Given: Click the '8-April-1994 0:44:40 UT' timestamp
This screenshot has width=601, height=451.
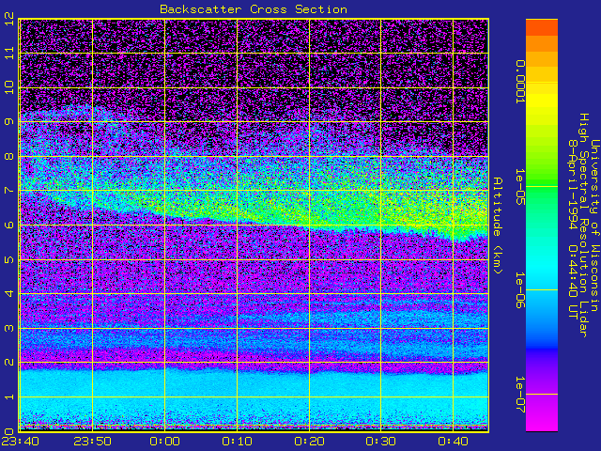Looking at the screenshot, I should pos(573,229).
